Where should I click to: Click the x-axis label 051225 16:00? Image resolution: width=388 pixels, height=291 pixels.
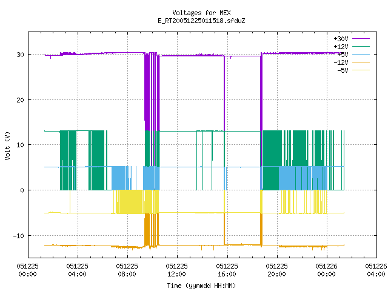coord(227,270)
